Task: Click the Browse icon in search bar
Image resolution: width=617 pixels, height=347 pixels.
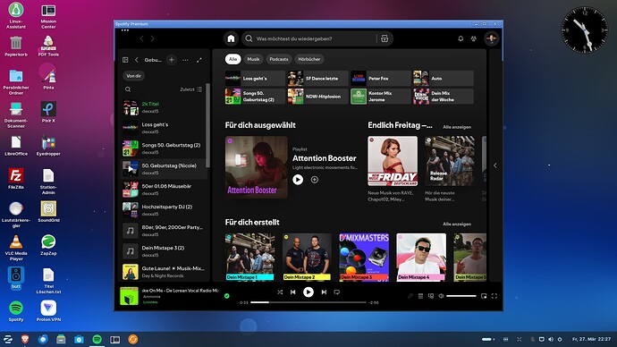Action: point(385,38)
